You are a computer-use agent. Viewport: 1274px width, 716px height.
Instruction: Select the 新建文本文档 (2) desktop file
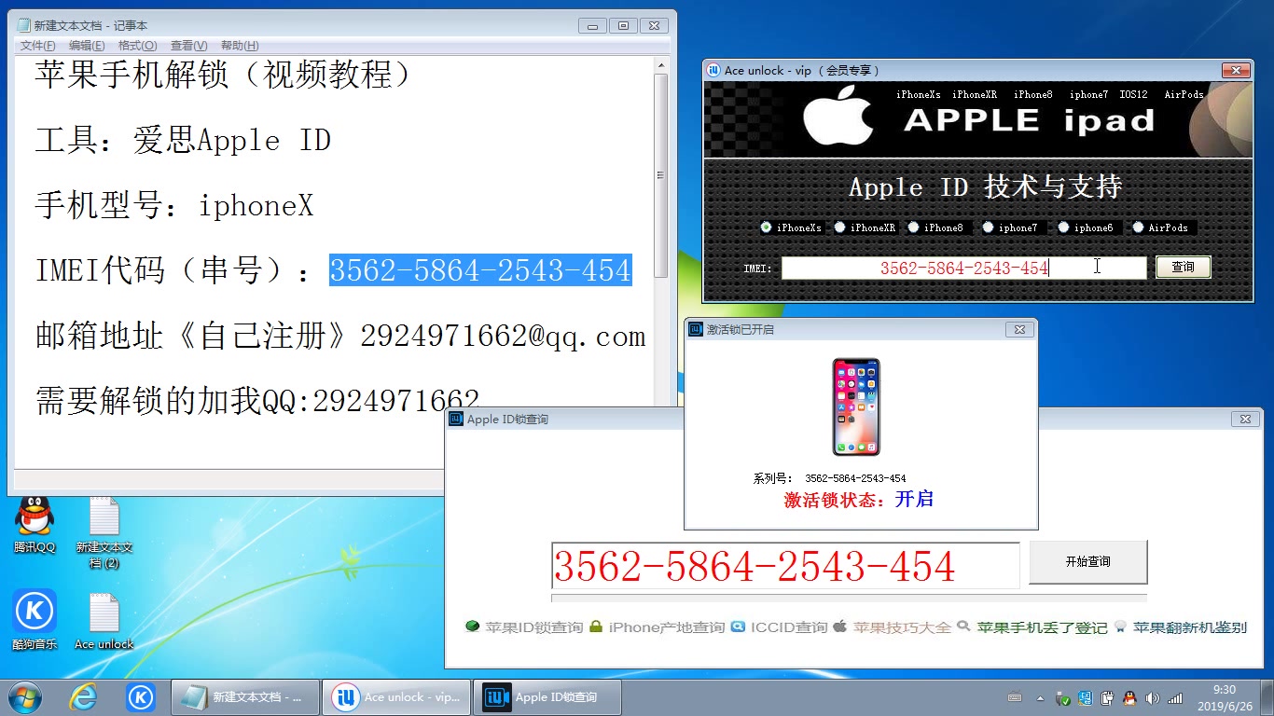(104, 533)
